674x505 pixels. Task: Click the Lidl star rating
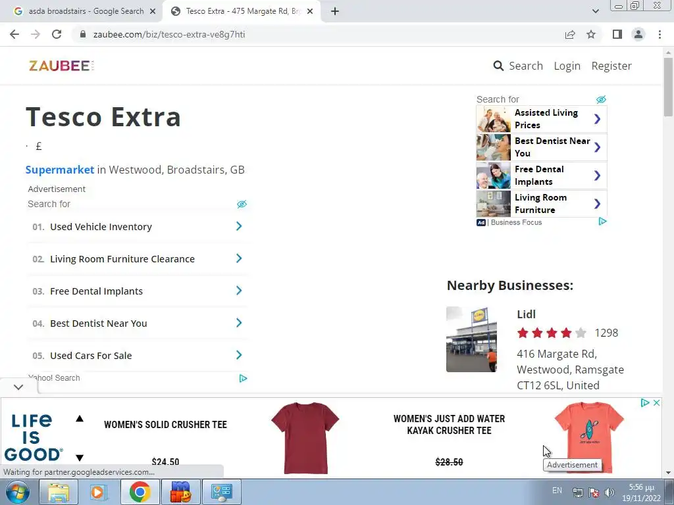point(552,333)
